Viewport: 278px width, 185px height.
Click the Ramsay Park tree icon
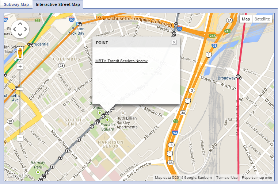(x=38, y=172)
